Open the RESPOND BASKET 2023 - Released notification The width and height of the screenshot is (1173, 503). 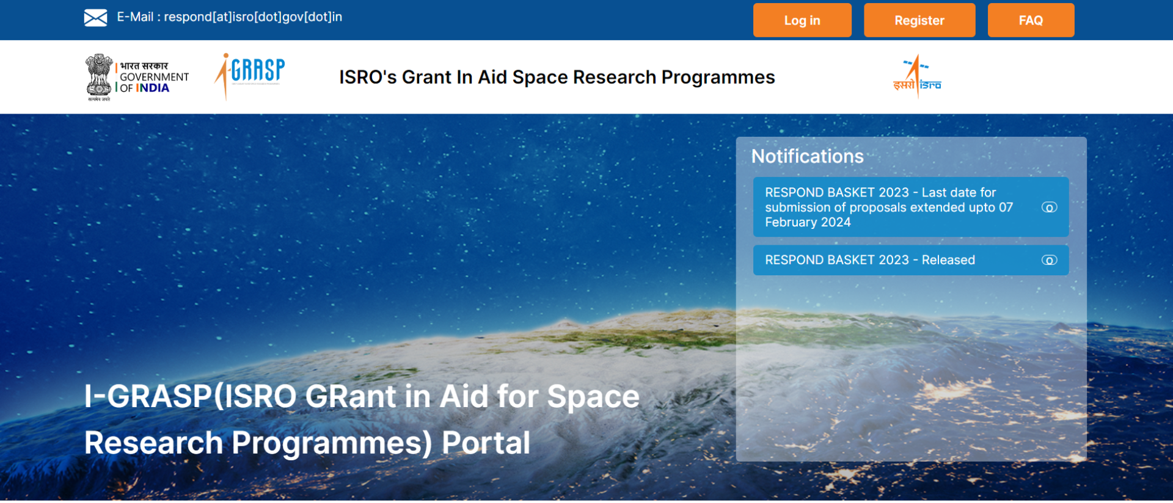[x=911, y=260]
